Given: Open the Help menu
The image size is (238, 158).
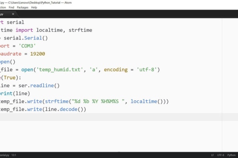Looking at the screenshot, I should coord(34,8).
